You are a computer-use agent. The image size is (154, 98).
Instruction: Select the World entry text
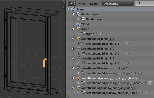pos(85,24)
